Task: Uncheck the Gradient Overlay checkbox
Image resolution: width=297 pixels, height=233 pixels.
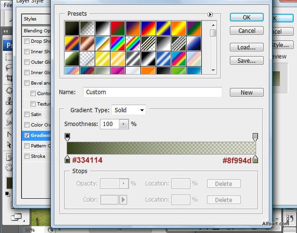Action: pos(27,136)
